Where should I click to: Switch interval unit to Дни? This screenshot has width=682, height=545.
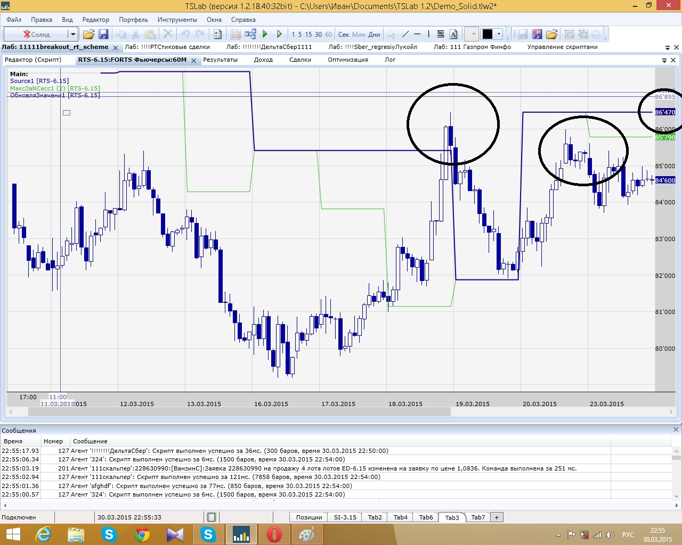pos(375,34)
